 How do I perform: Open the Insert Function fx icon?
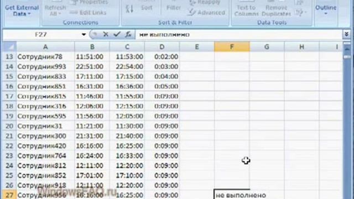[x=128, y=34]
